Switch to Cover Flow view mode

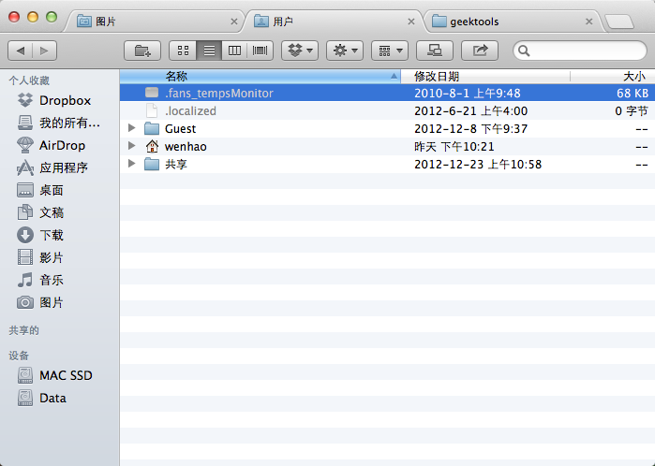point(260,51)
